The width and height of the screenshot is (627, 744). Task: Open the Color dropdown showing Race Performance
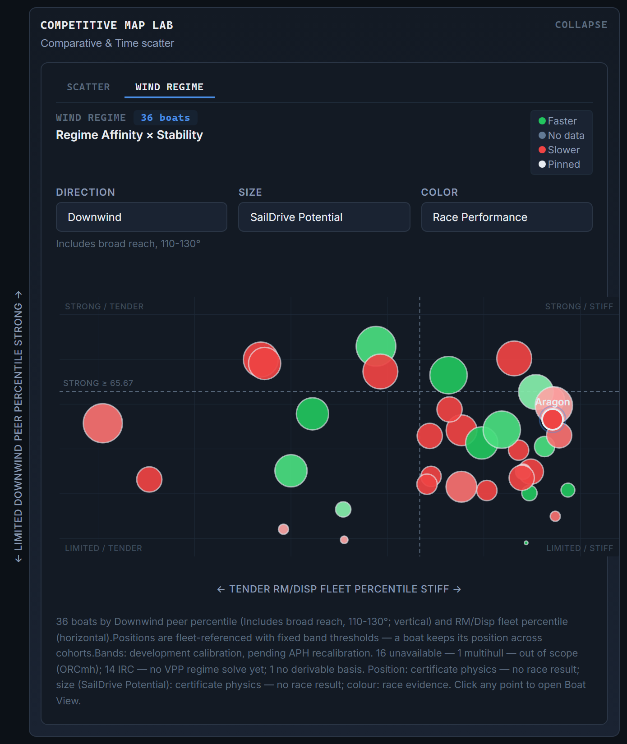point(507,217)
